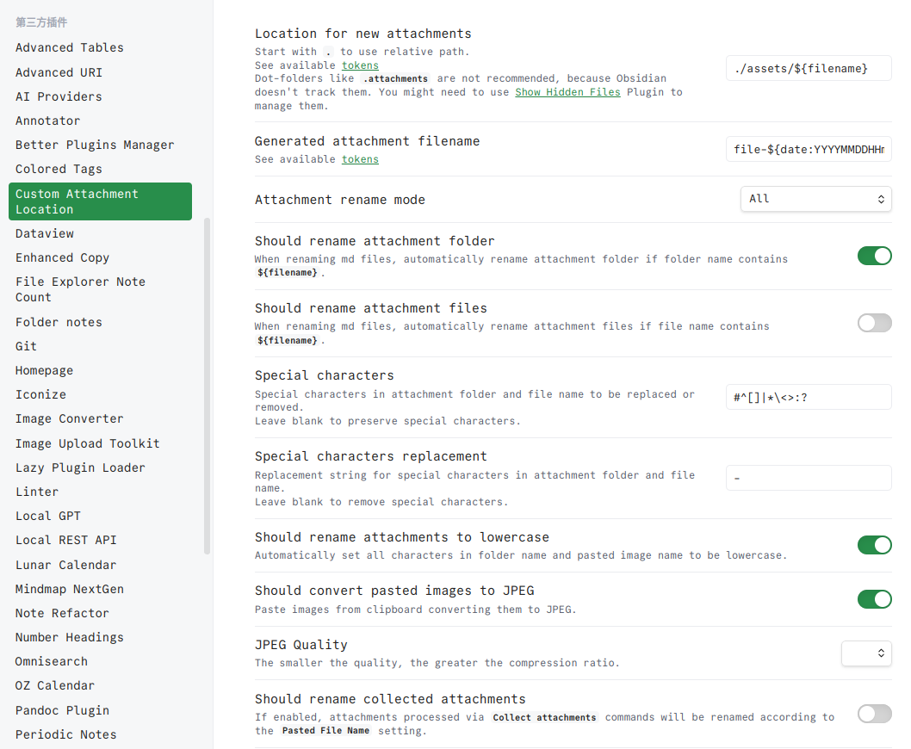Focus the Location for new attachments field
This screenshot has width=911, height=749.
(x=809, y=68)
